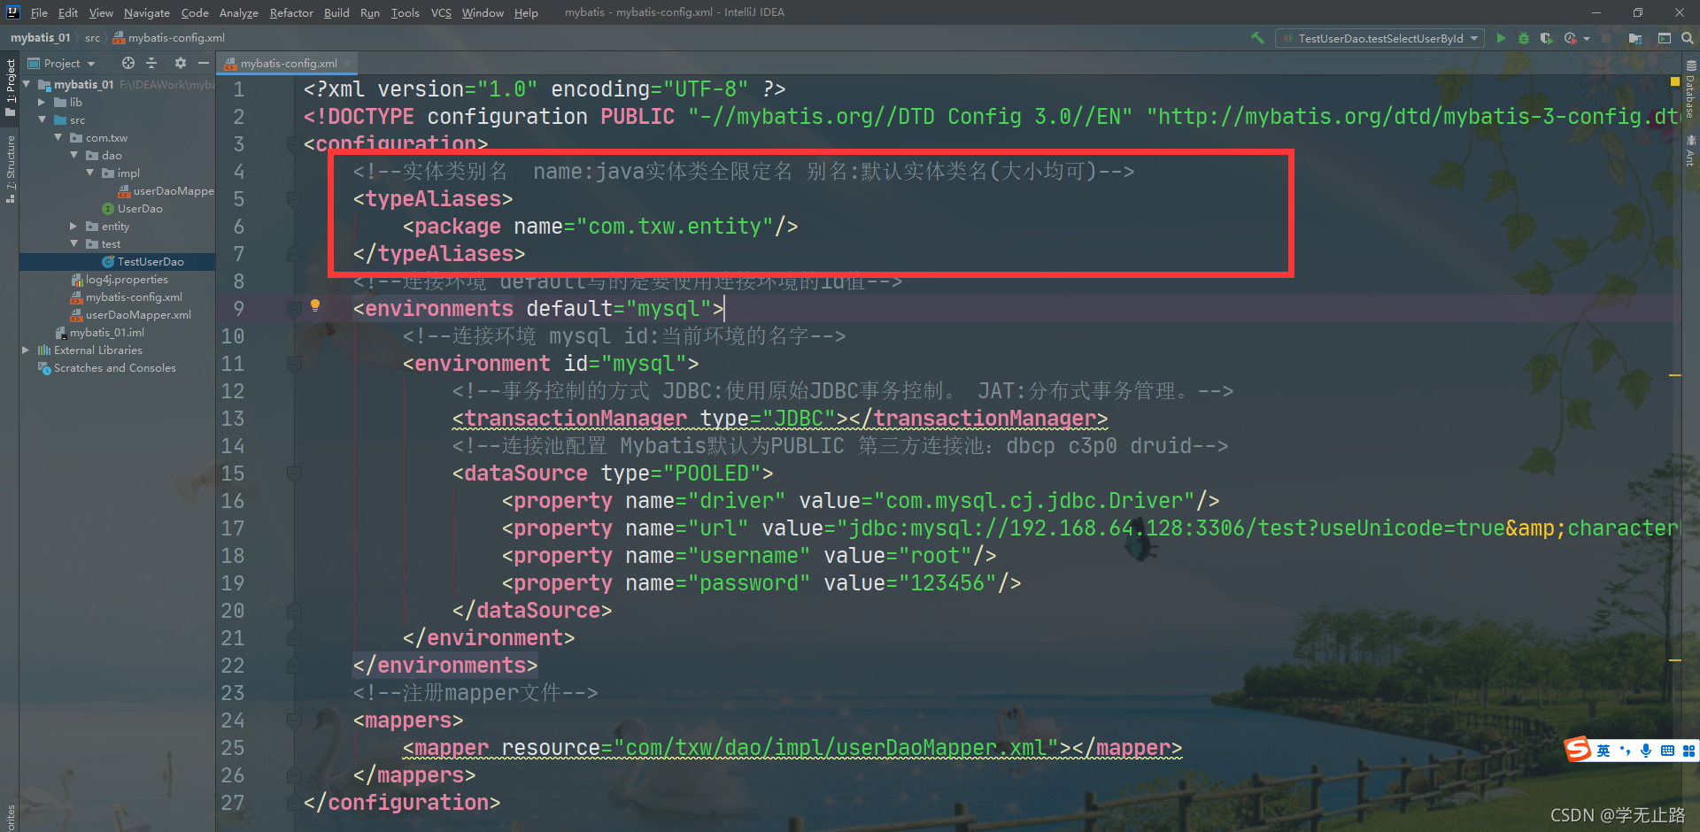
Task: Select mybatis-config.xml in project tree
Action: tap(126, 297)
